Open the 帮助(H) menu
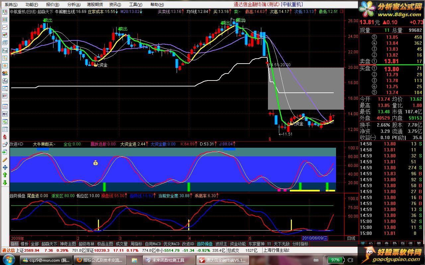The height and width of the screenshot is (265, 425). pyautogui.click(x=157, y=5)
